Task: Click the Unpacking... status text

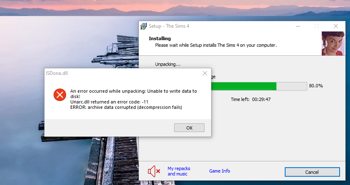Action: pos(168,64)
